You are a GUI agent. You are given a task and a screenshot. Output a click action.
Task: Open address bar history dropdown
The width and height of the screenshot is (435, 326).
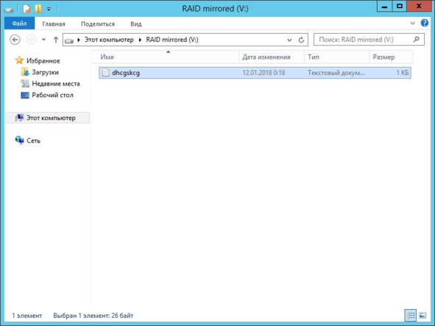(x=289, y=40)
